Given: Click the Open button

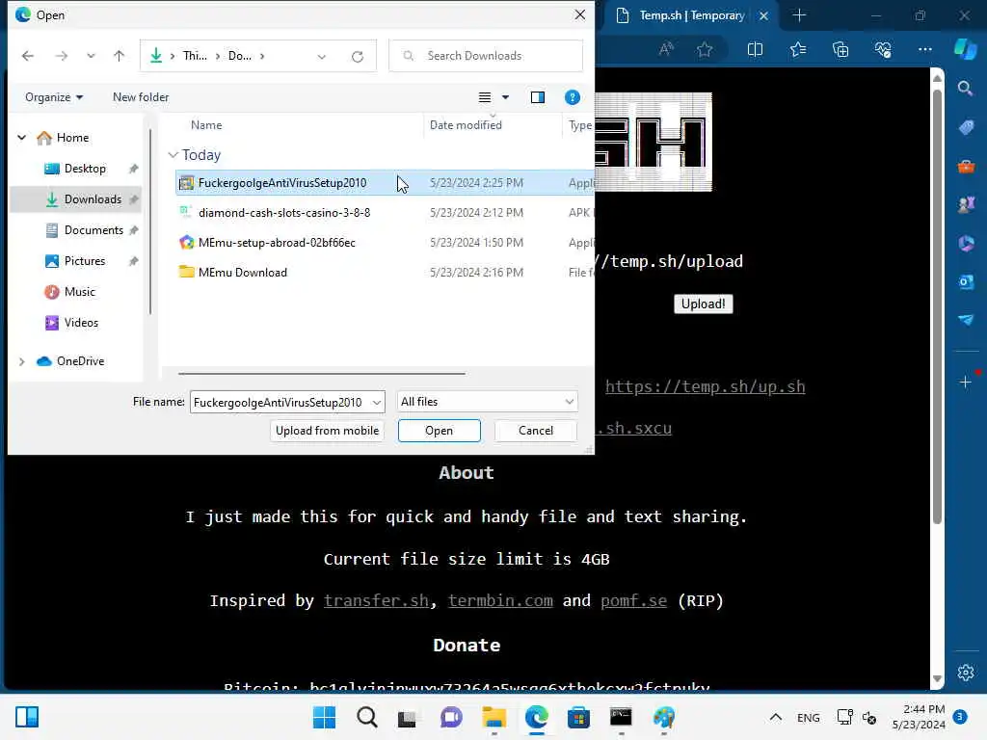Looking at the screenshot, I should point(440,431).
